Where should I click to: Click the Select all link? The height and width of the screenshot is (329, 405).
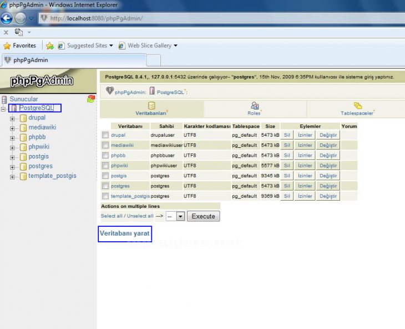tap(112, 216)
